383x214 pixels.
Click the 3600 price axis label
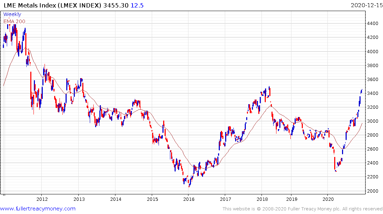point(373,80)
